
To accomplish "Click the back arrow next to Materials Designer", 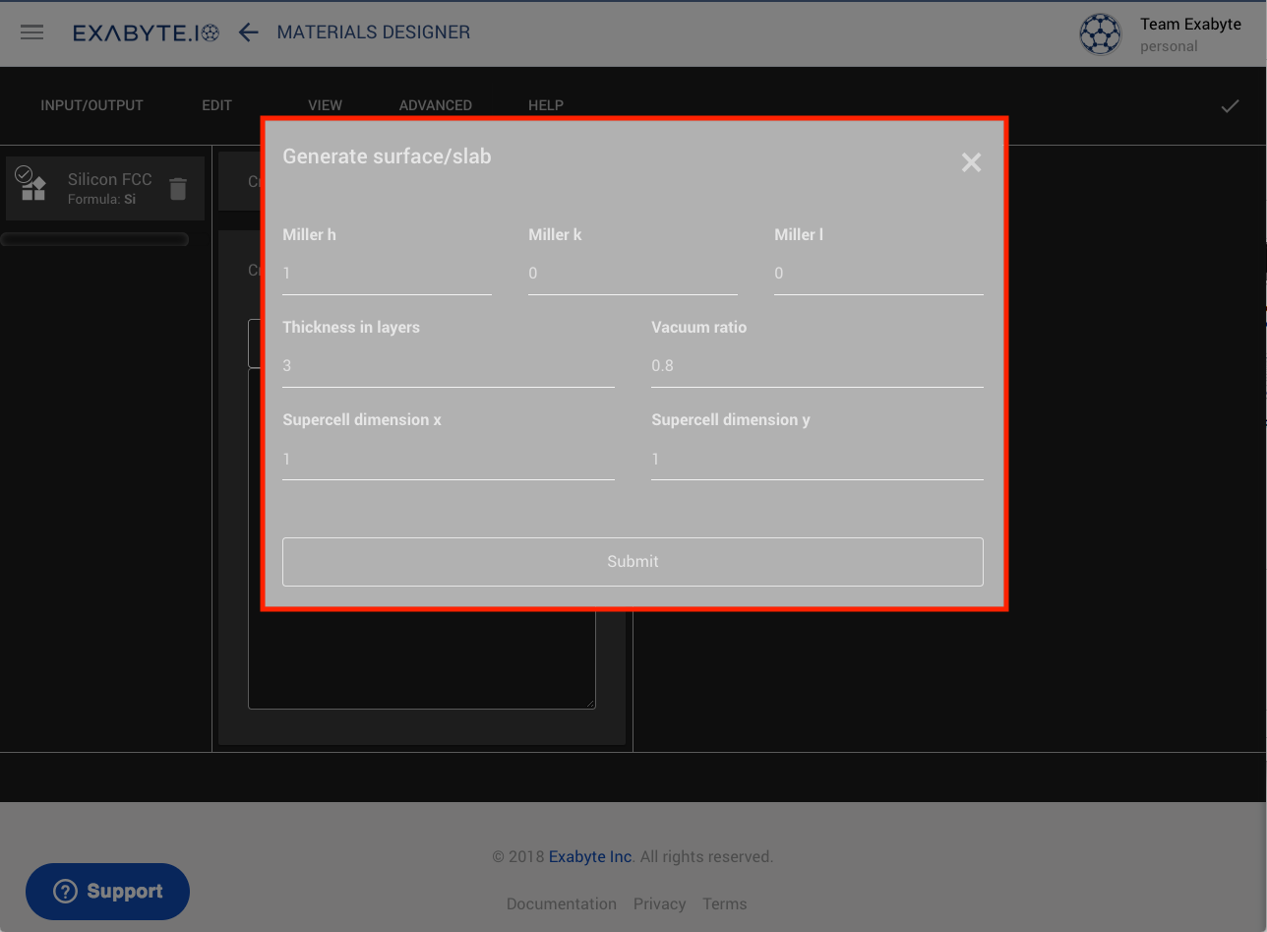I will 248,31.
